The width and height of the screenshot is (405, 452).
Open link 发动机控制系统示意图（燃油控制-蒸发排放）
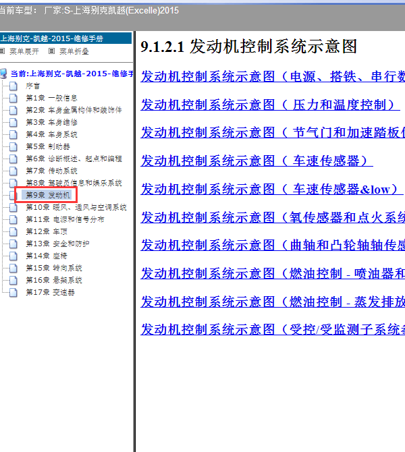click(273, 302)
